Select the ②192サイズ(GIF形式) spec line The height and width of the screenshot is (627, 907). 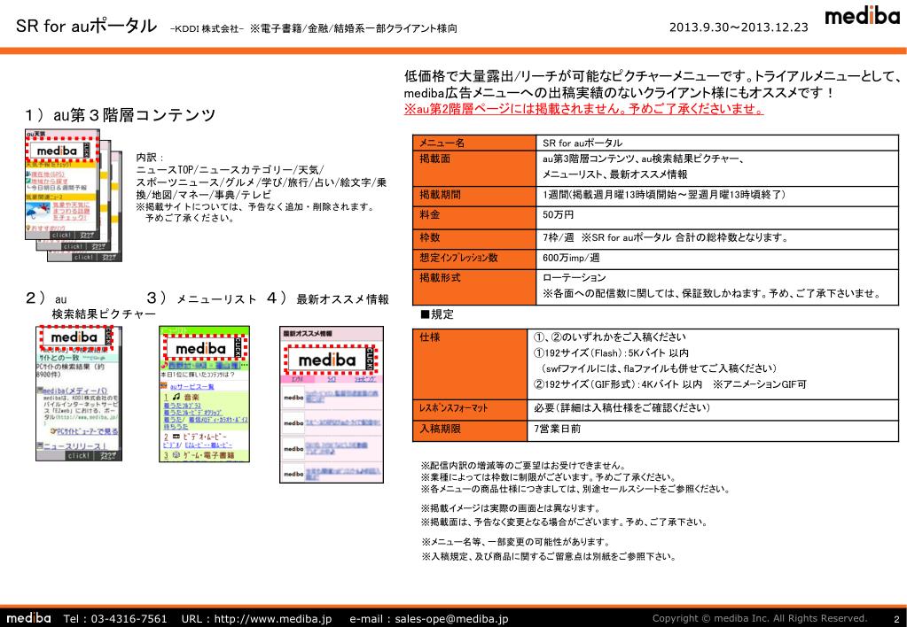(670, 384)
